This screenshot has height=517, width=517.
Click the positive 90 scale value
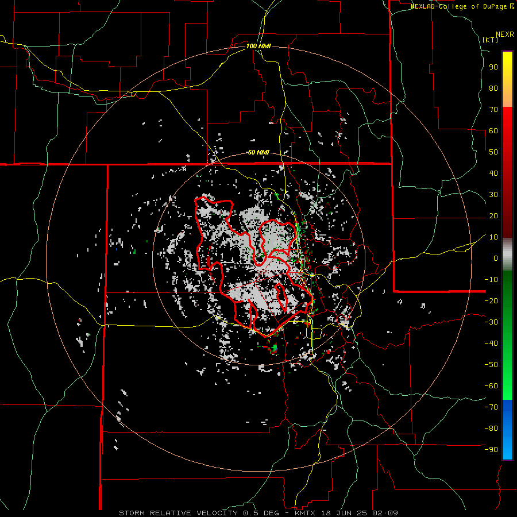(x=493, y=67)
